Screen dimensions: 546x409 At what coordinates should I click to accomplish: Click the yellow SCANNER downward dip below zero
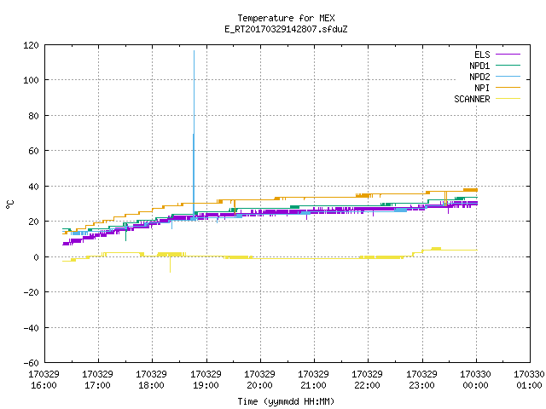pyautogui.click(x=170, y=271)
